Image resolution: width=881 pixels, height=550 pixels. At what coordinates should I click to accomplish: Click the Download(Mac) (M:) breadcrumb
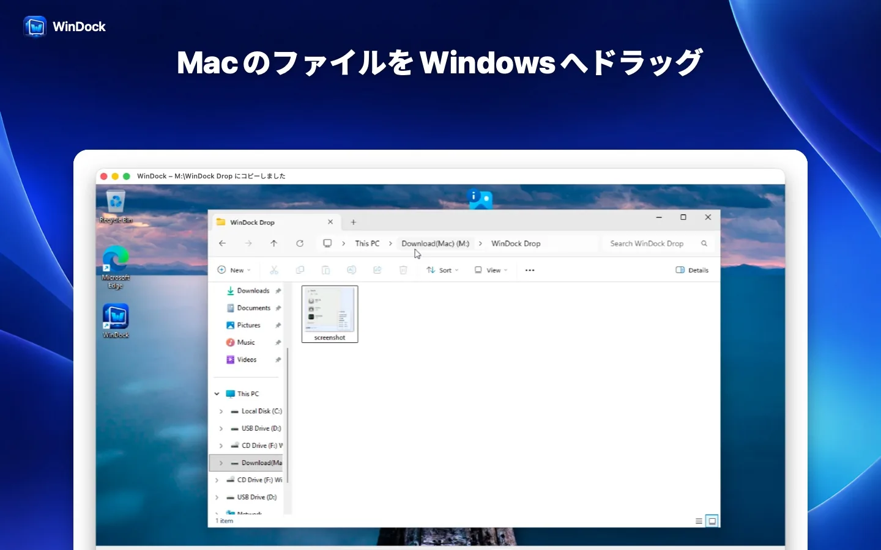click(436, 243)
